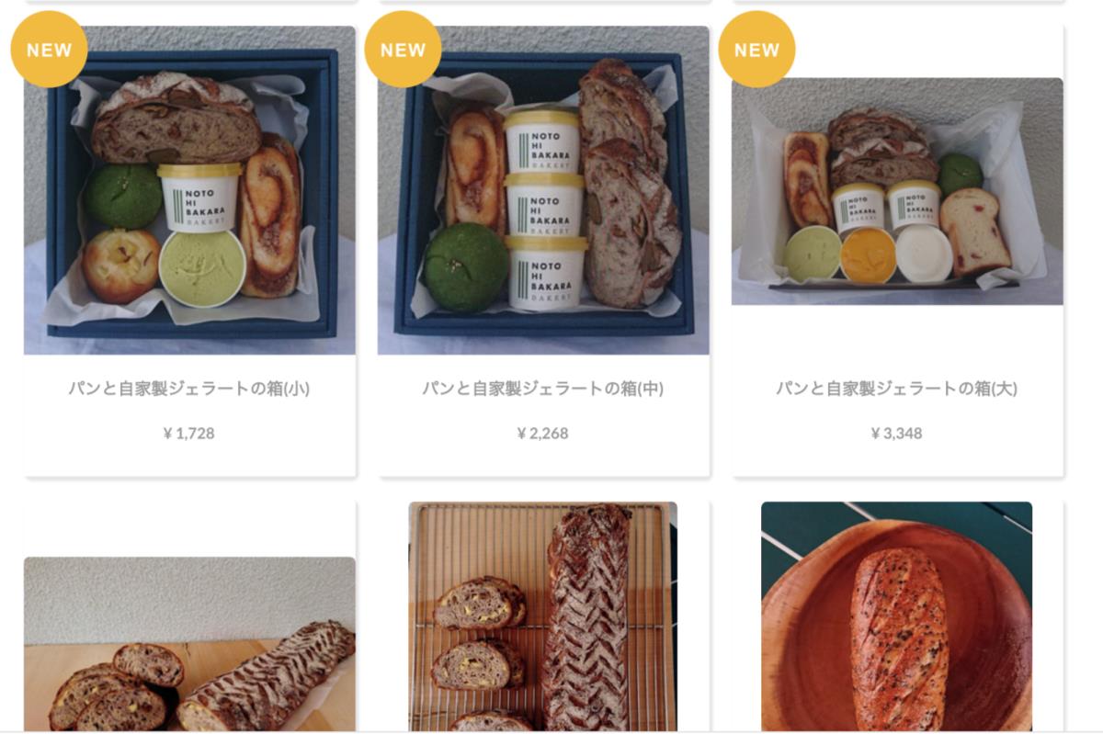
Task: Open the small bread and gelato box photo
Action: point(189,190)
